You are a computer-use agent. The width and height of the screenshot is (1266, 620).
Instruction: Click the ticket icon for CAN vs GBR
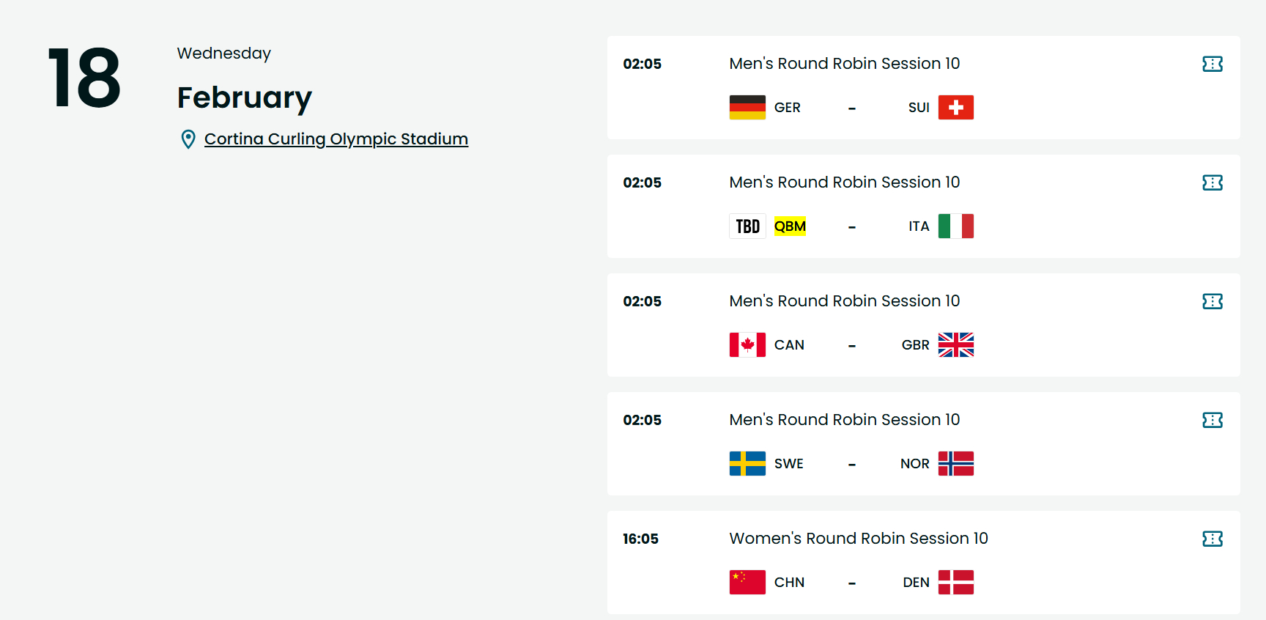tap(1213, 301)
